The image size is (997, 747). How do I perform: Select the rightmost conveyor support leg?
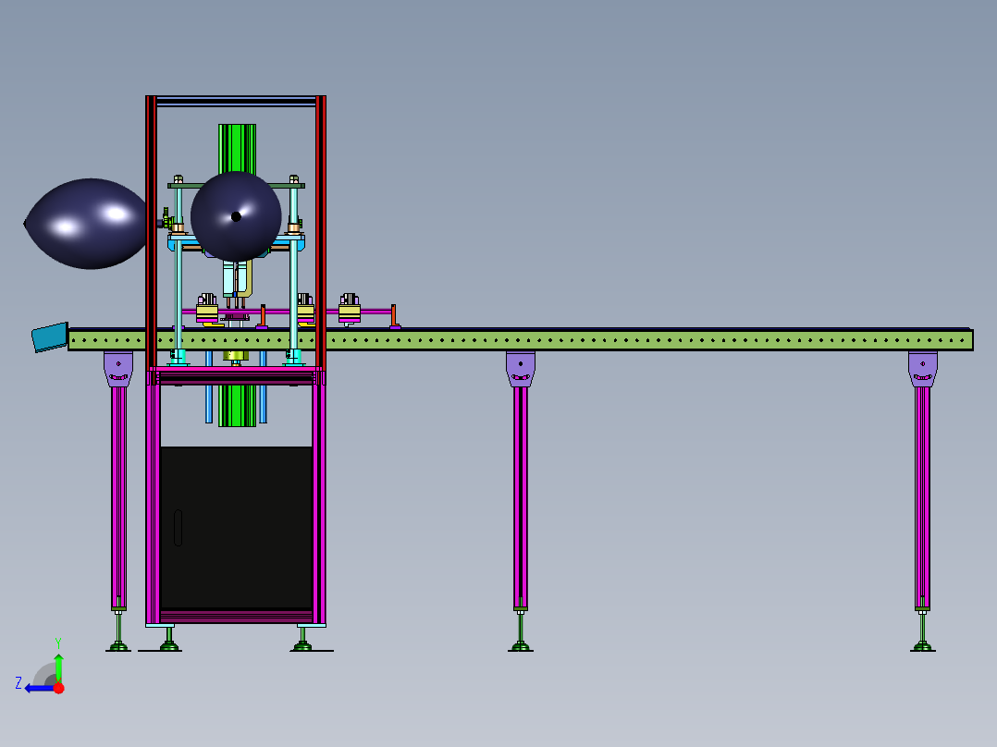pyautogui.click(x=923, y=497)
